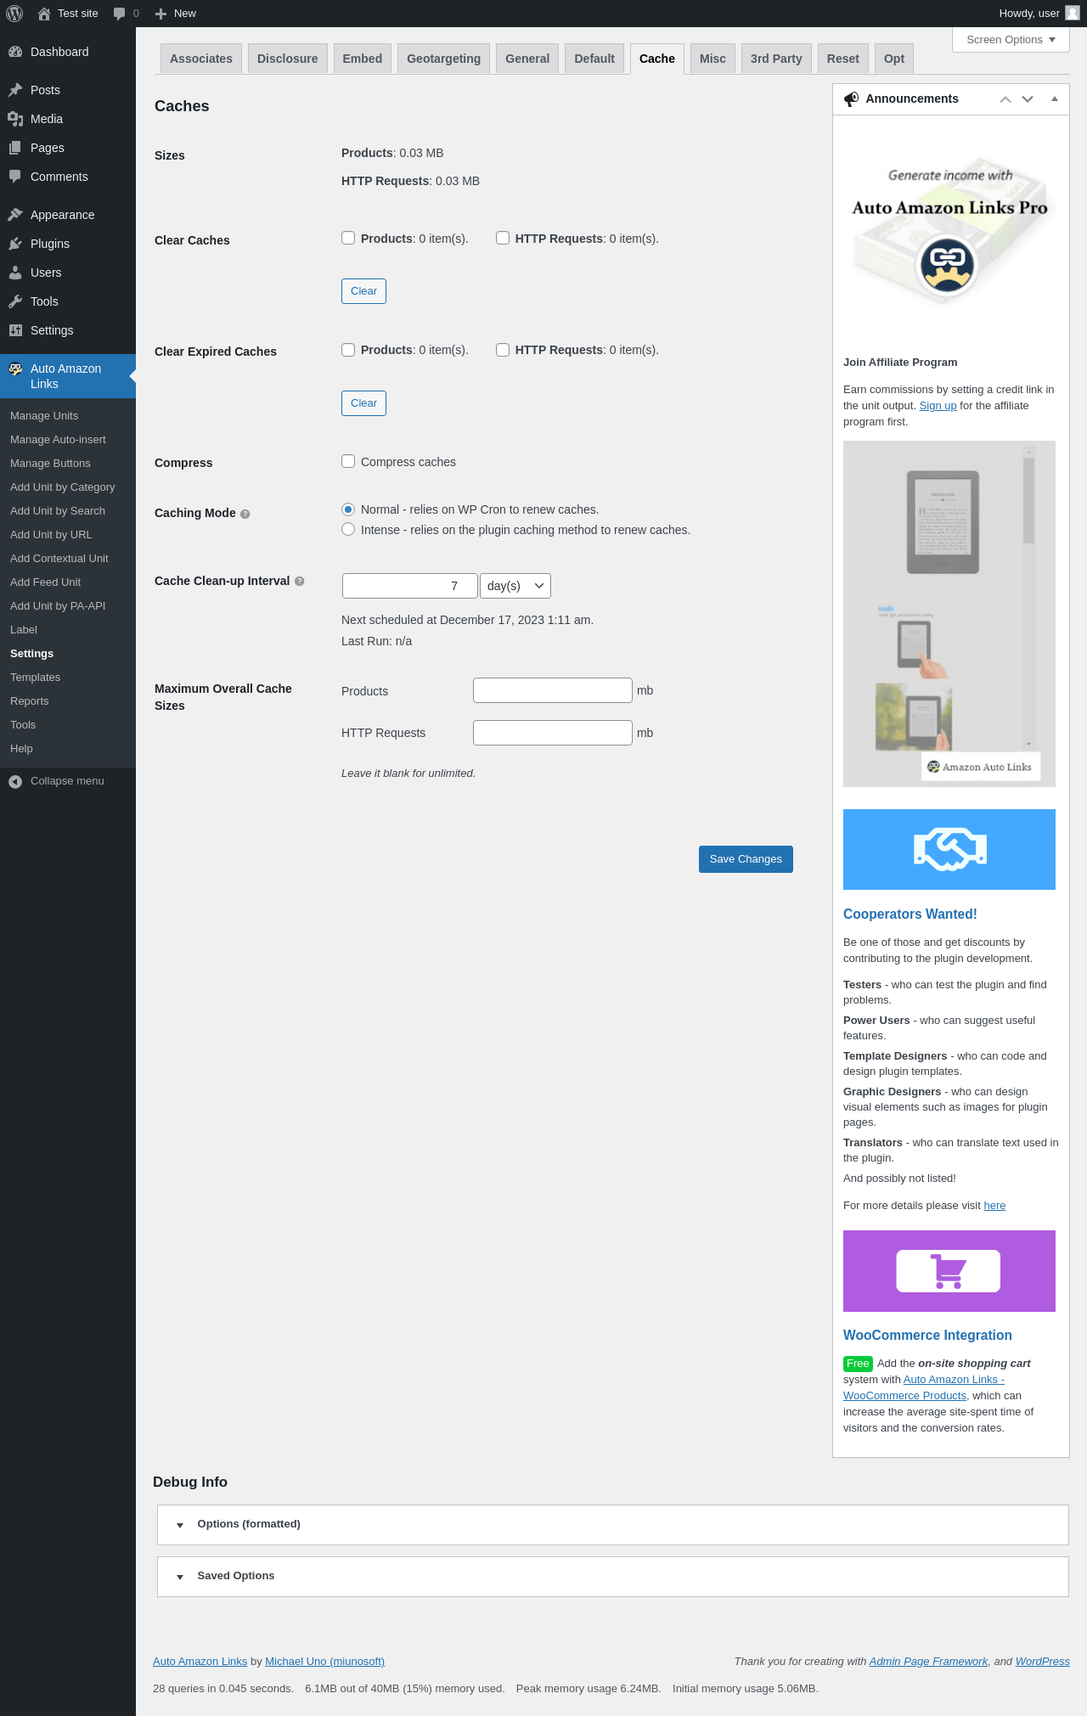Click the Cache Clean-up Interval help icon

click(x=299, y=582)
